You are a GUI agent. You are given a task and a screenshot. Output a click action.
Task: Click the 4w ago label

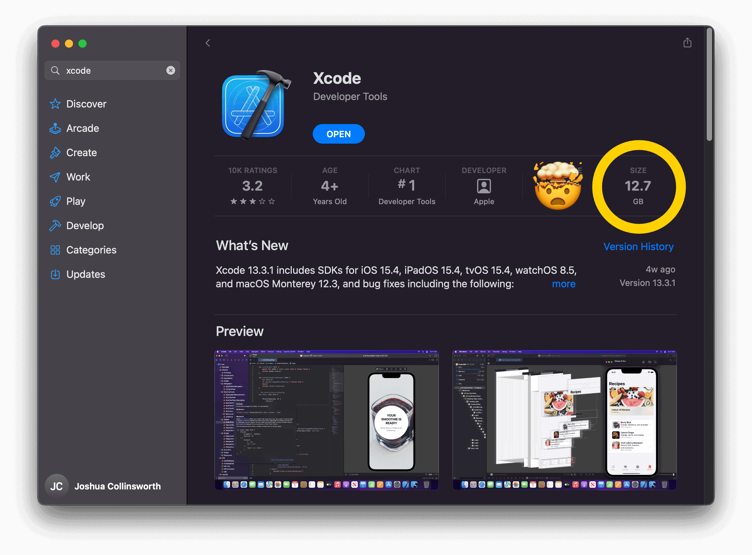660,269
